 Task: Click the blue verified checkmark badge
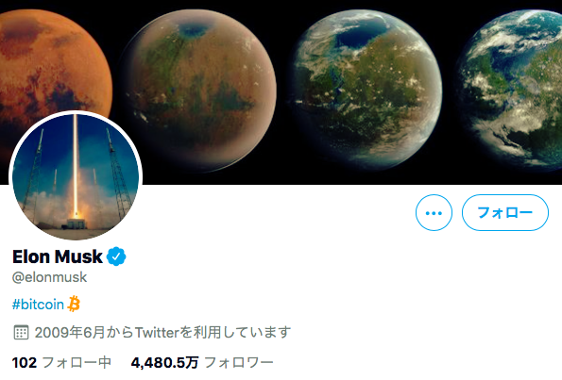coord(116,256)
